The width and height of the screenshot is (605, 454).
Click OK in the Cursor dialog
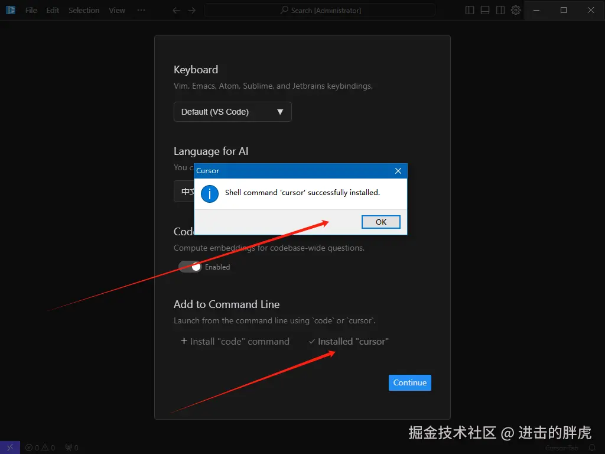click(380, 222)
